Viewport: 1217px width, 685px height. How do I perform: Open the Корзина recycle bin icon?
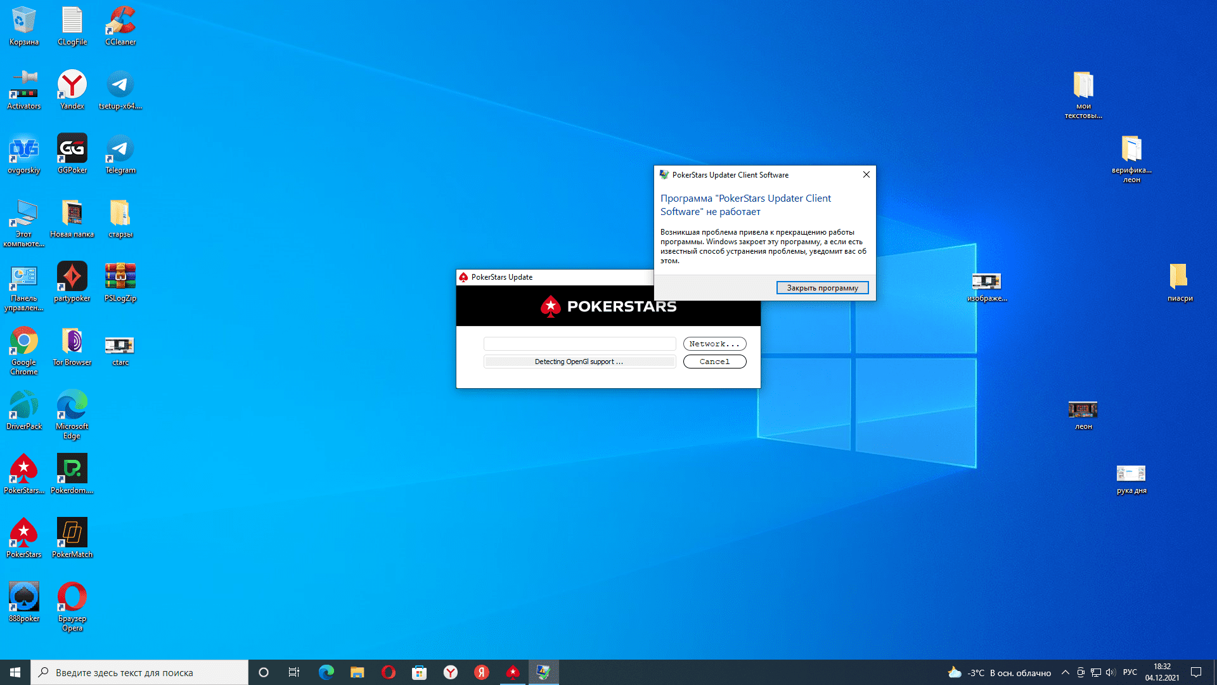click(x=24, y=27)
